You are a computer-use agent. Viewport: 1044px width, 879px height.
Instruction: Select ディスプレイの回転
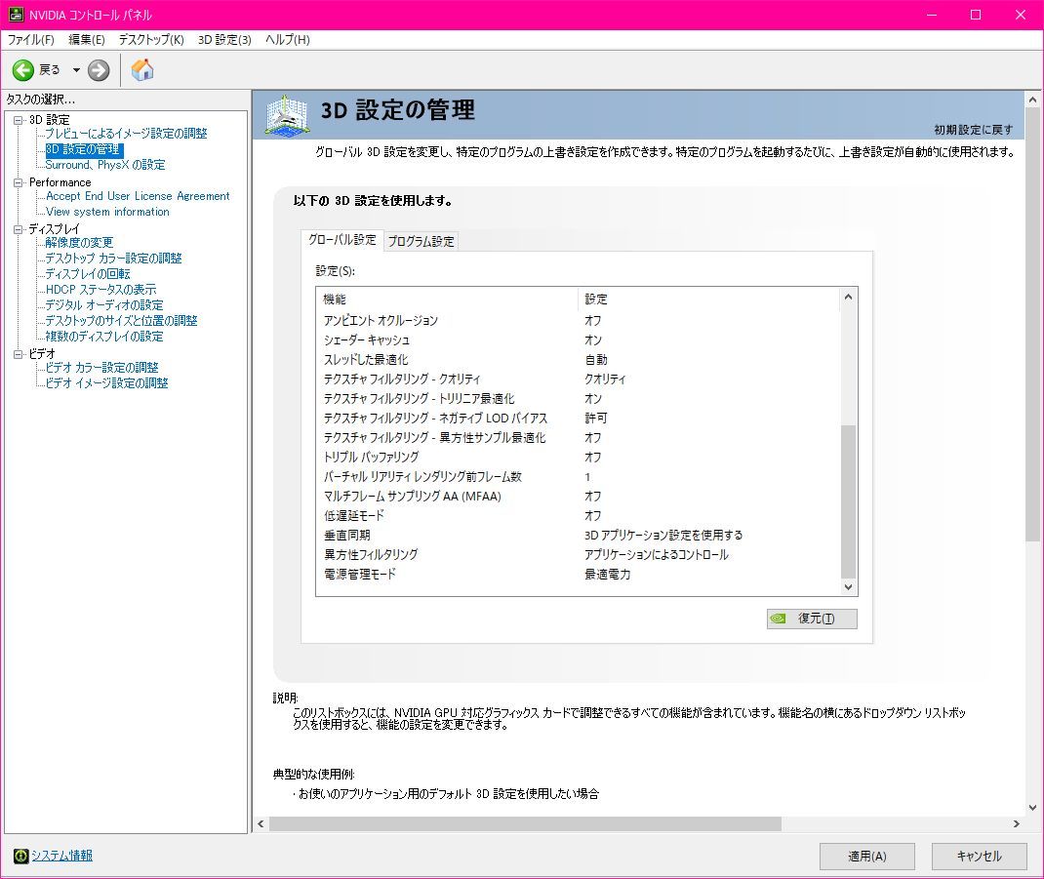[x=87, y=274]
